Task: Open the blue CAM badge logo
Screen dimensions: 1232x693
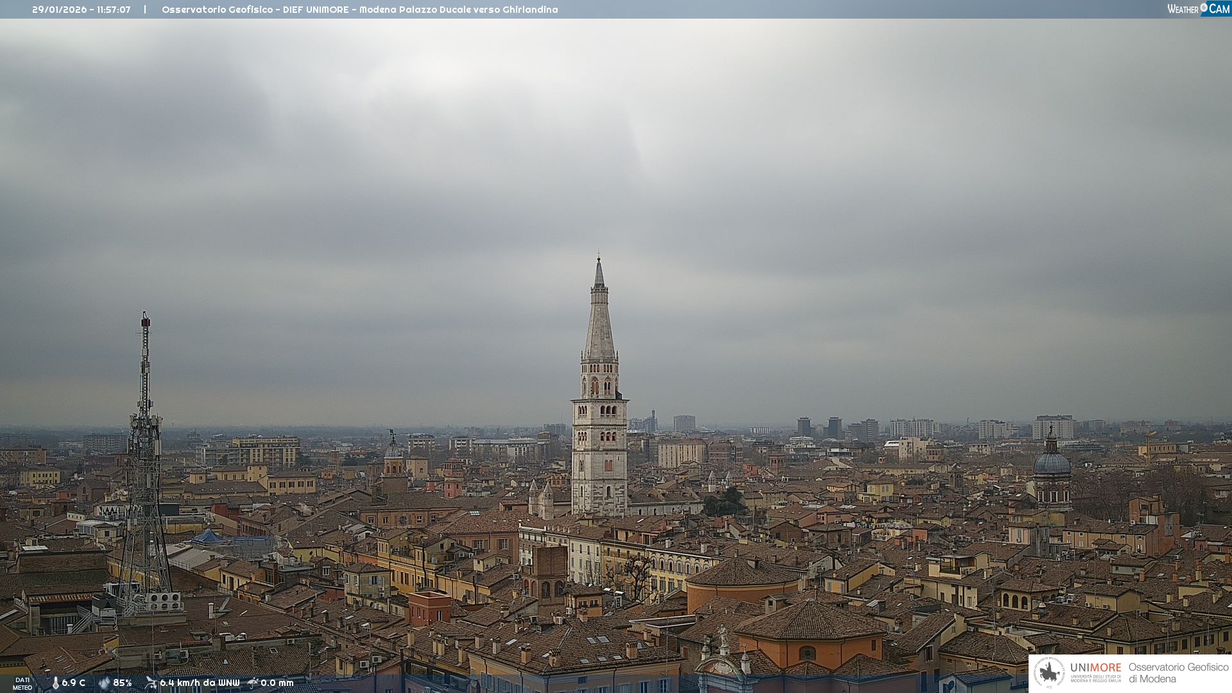Action: pyautogui.click(x=1219, y=9)
